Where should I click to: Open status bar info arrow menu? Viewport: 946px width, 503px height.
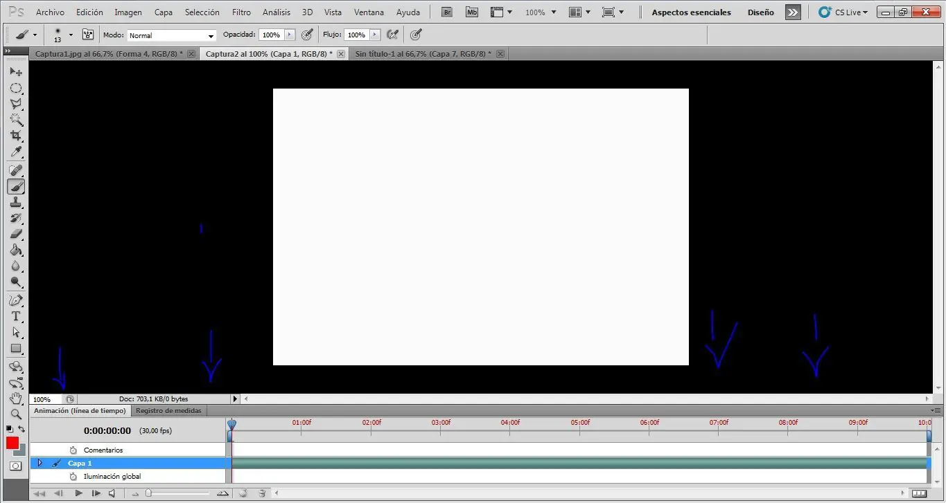pos(235,399)
